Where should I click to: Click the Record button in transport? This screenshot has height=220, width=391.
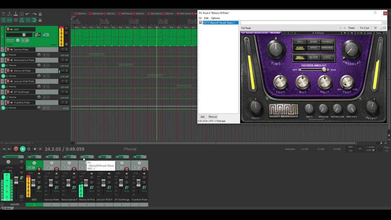click(16, 149)
